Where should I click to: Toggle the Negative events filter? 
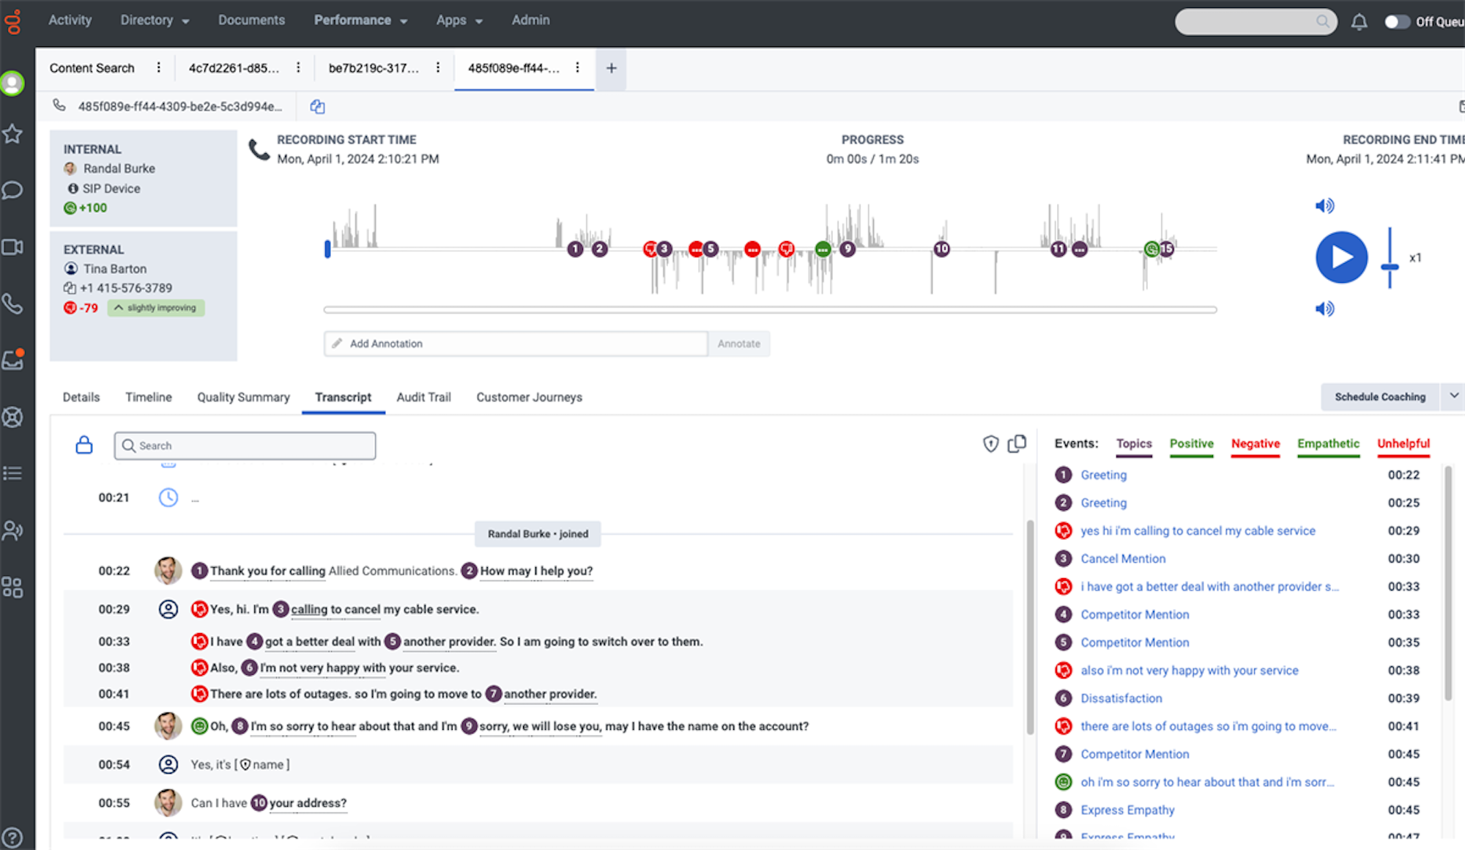[x=1255, y=444]
